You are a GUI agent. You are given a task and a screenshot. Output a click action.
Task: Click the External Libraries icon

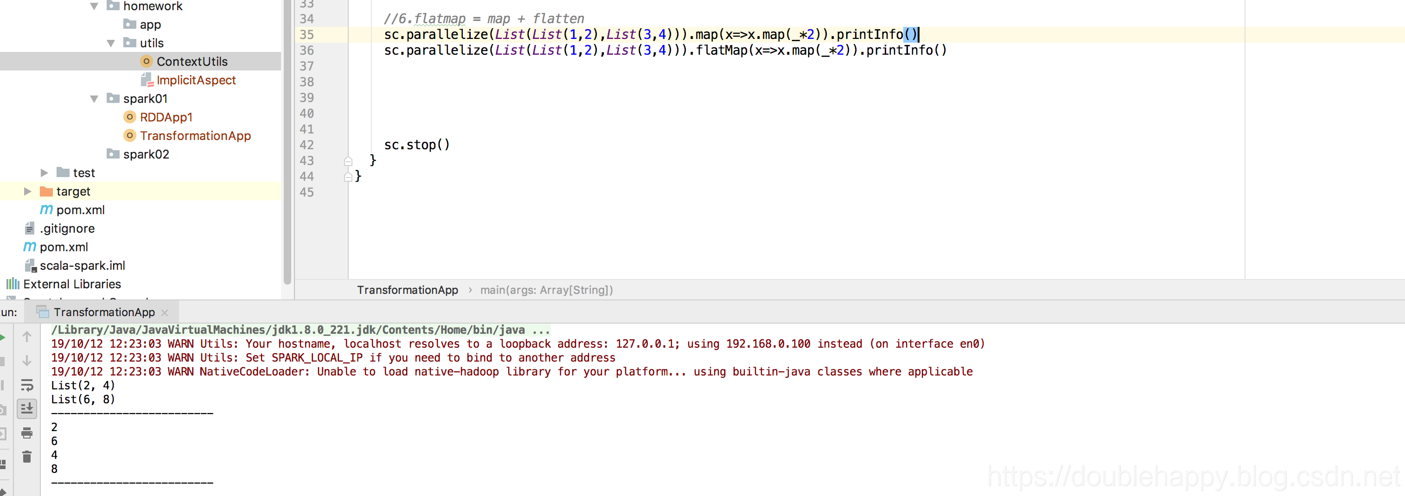(x=13, y=284)
